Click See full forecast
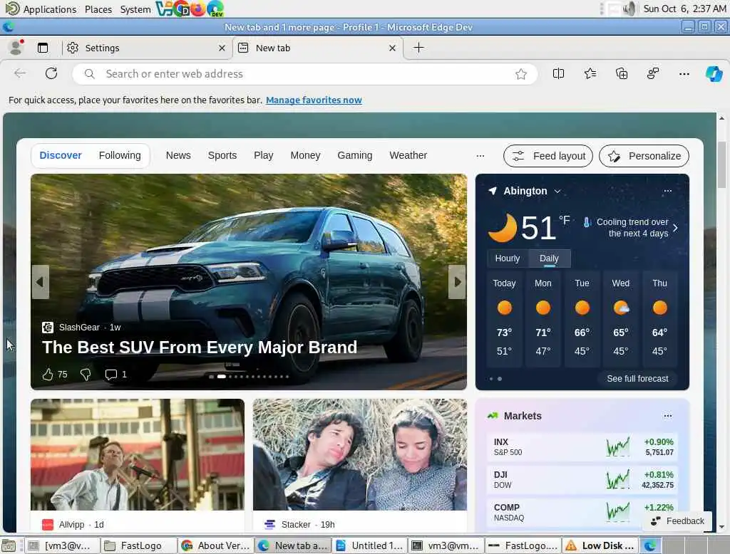730x554 pixels. [x=637, y=379]
